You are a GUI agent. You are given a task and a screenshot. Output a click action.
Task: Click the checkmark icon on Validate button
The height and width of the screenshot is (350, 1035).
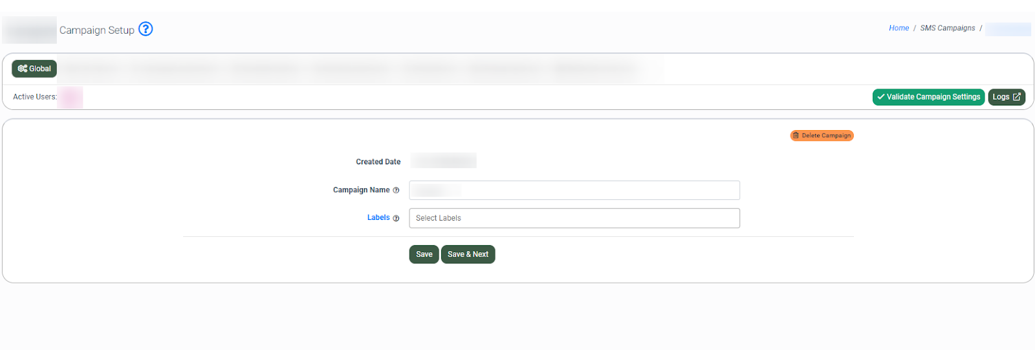(880, 97)
